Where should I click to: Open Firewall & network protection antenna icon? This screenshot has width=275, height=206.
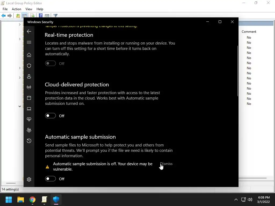29,87
